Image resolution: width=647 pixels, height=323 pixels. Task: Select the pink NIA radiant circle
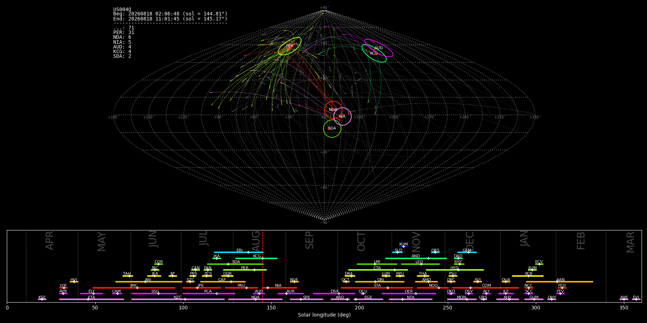tap(343, 116)
